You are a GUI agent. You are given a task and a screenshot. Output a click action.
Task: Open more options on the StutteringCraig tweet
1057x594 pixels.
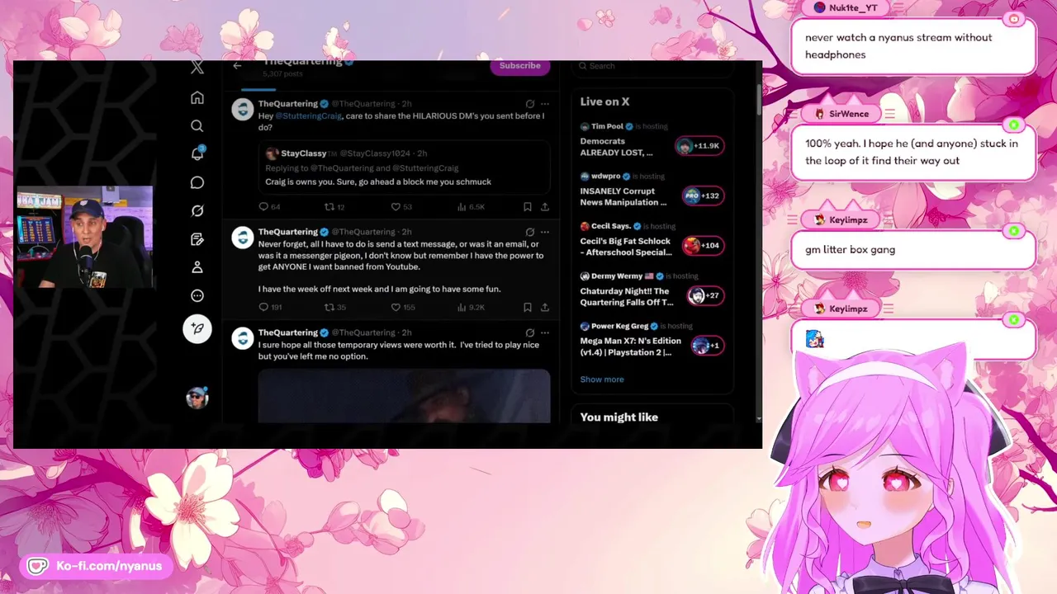(545, 104)
